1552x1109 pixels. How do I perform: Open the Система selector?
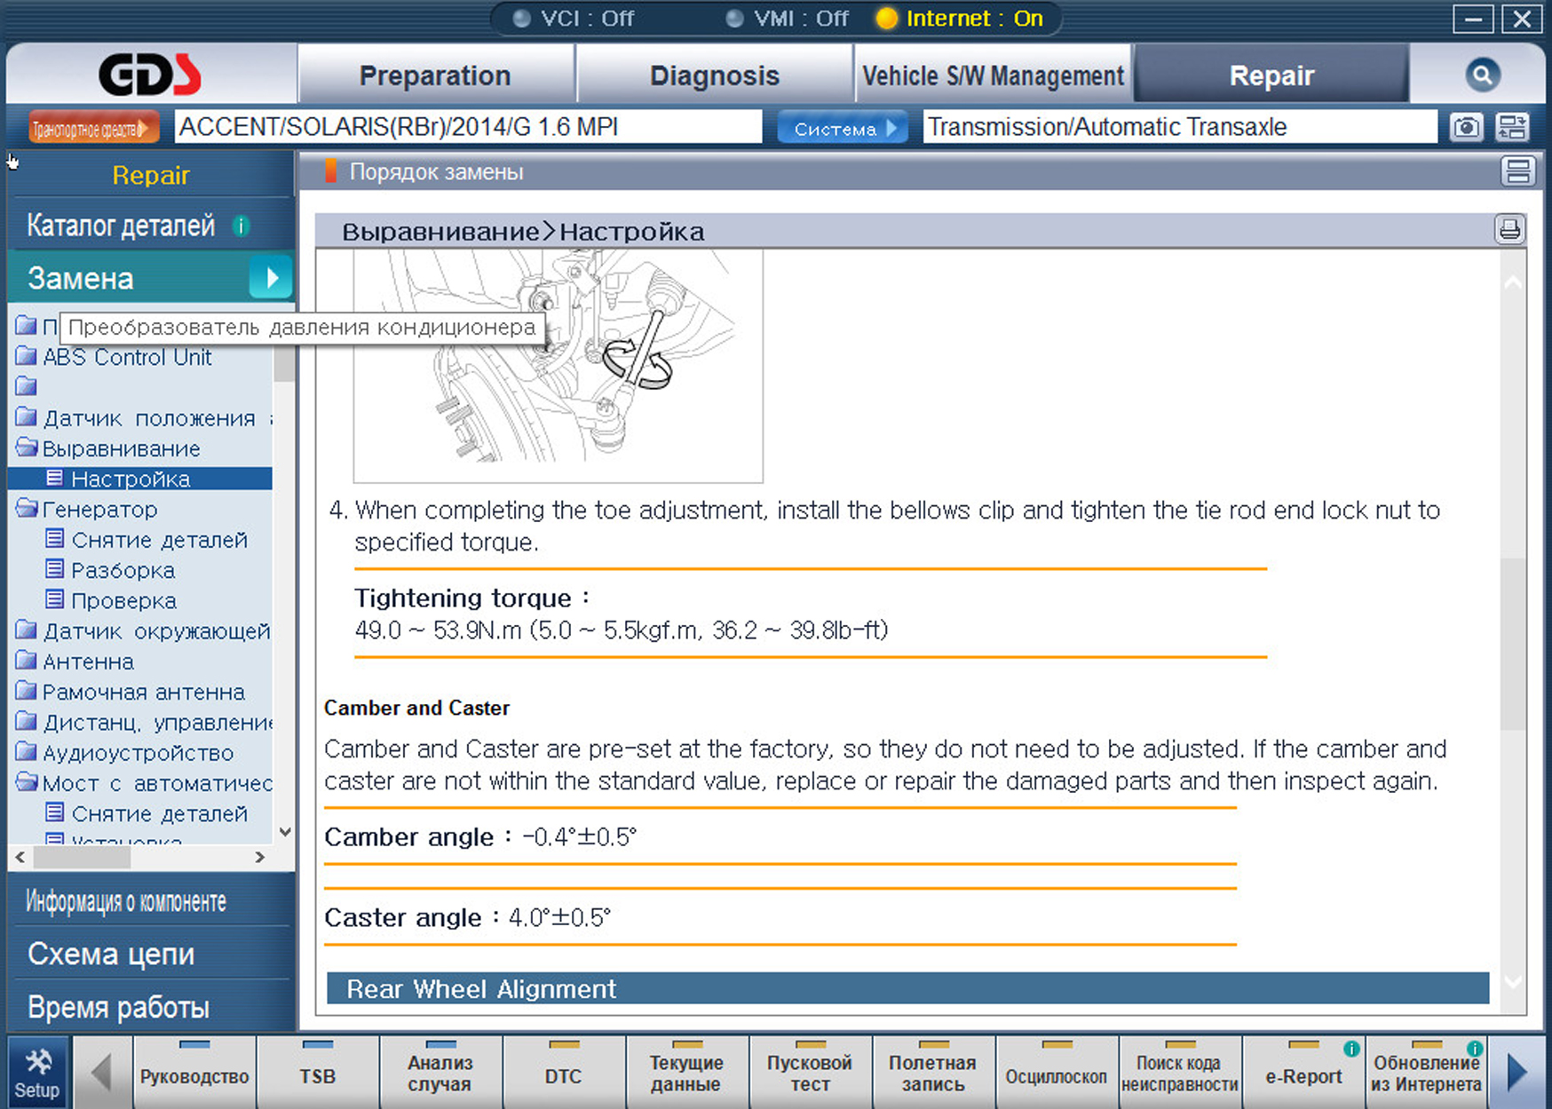[842, 128]
